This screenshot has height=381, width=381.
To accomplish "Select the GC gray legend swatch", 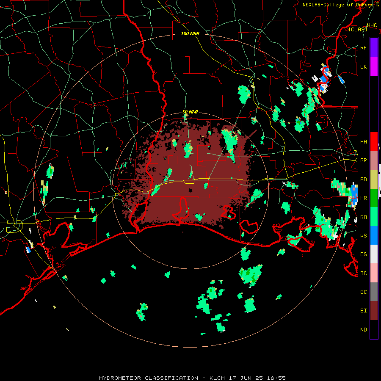I will [x=374, y=292].
